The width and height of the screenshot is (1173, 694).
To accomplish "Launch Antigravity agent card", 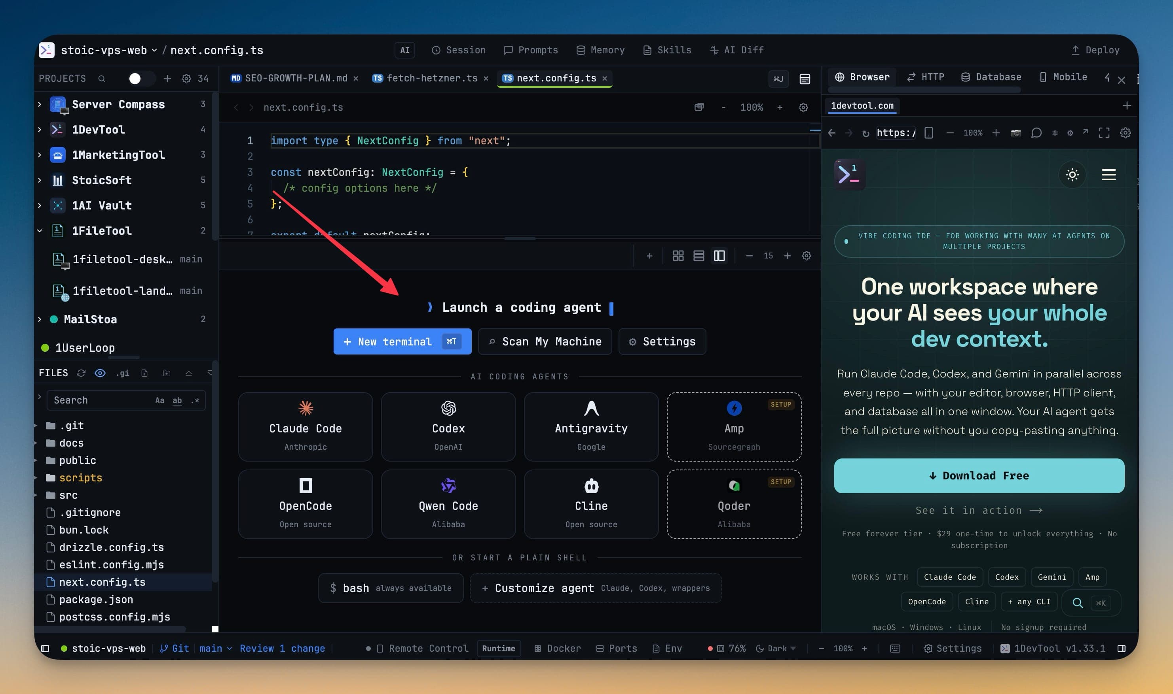I will click(x=591, y=426).
